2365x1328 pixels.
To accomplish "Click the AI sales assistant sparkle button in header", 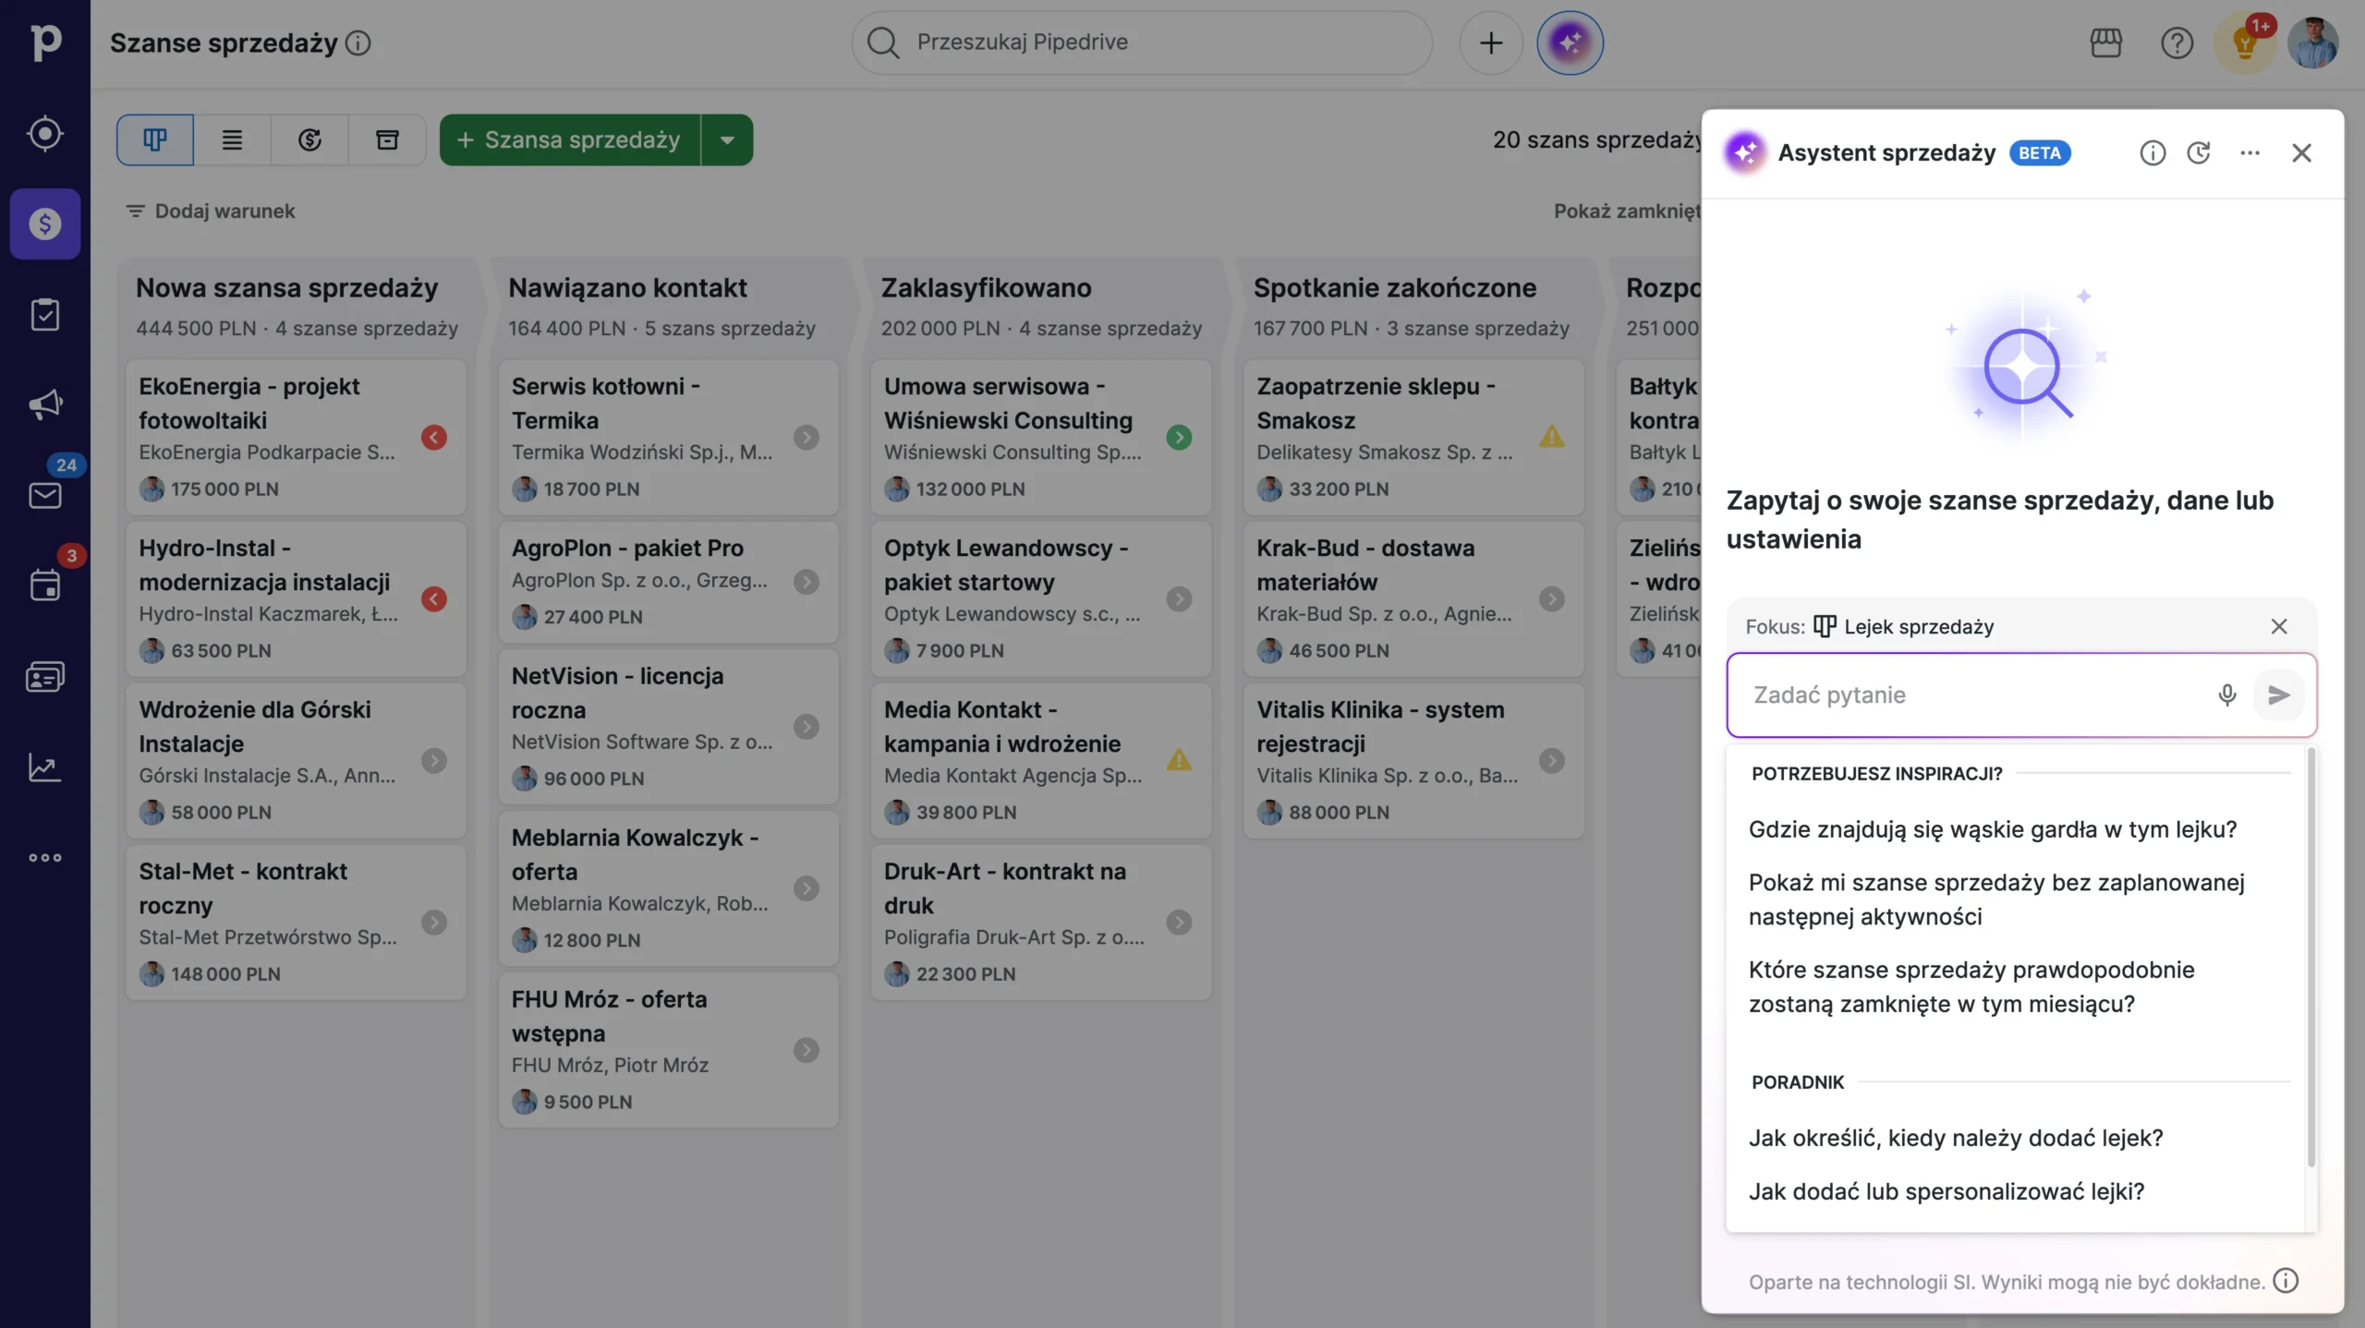I will [x=1570, y=42].
